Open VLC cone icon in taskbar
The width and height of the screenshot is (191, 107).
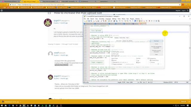tap(57, 106)
